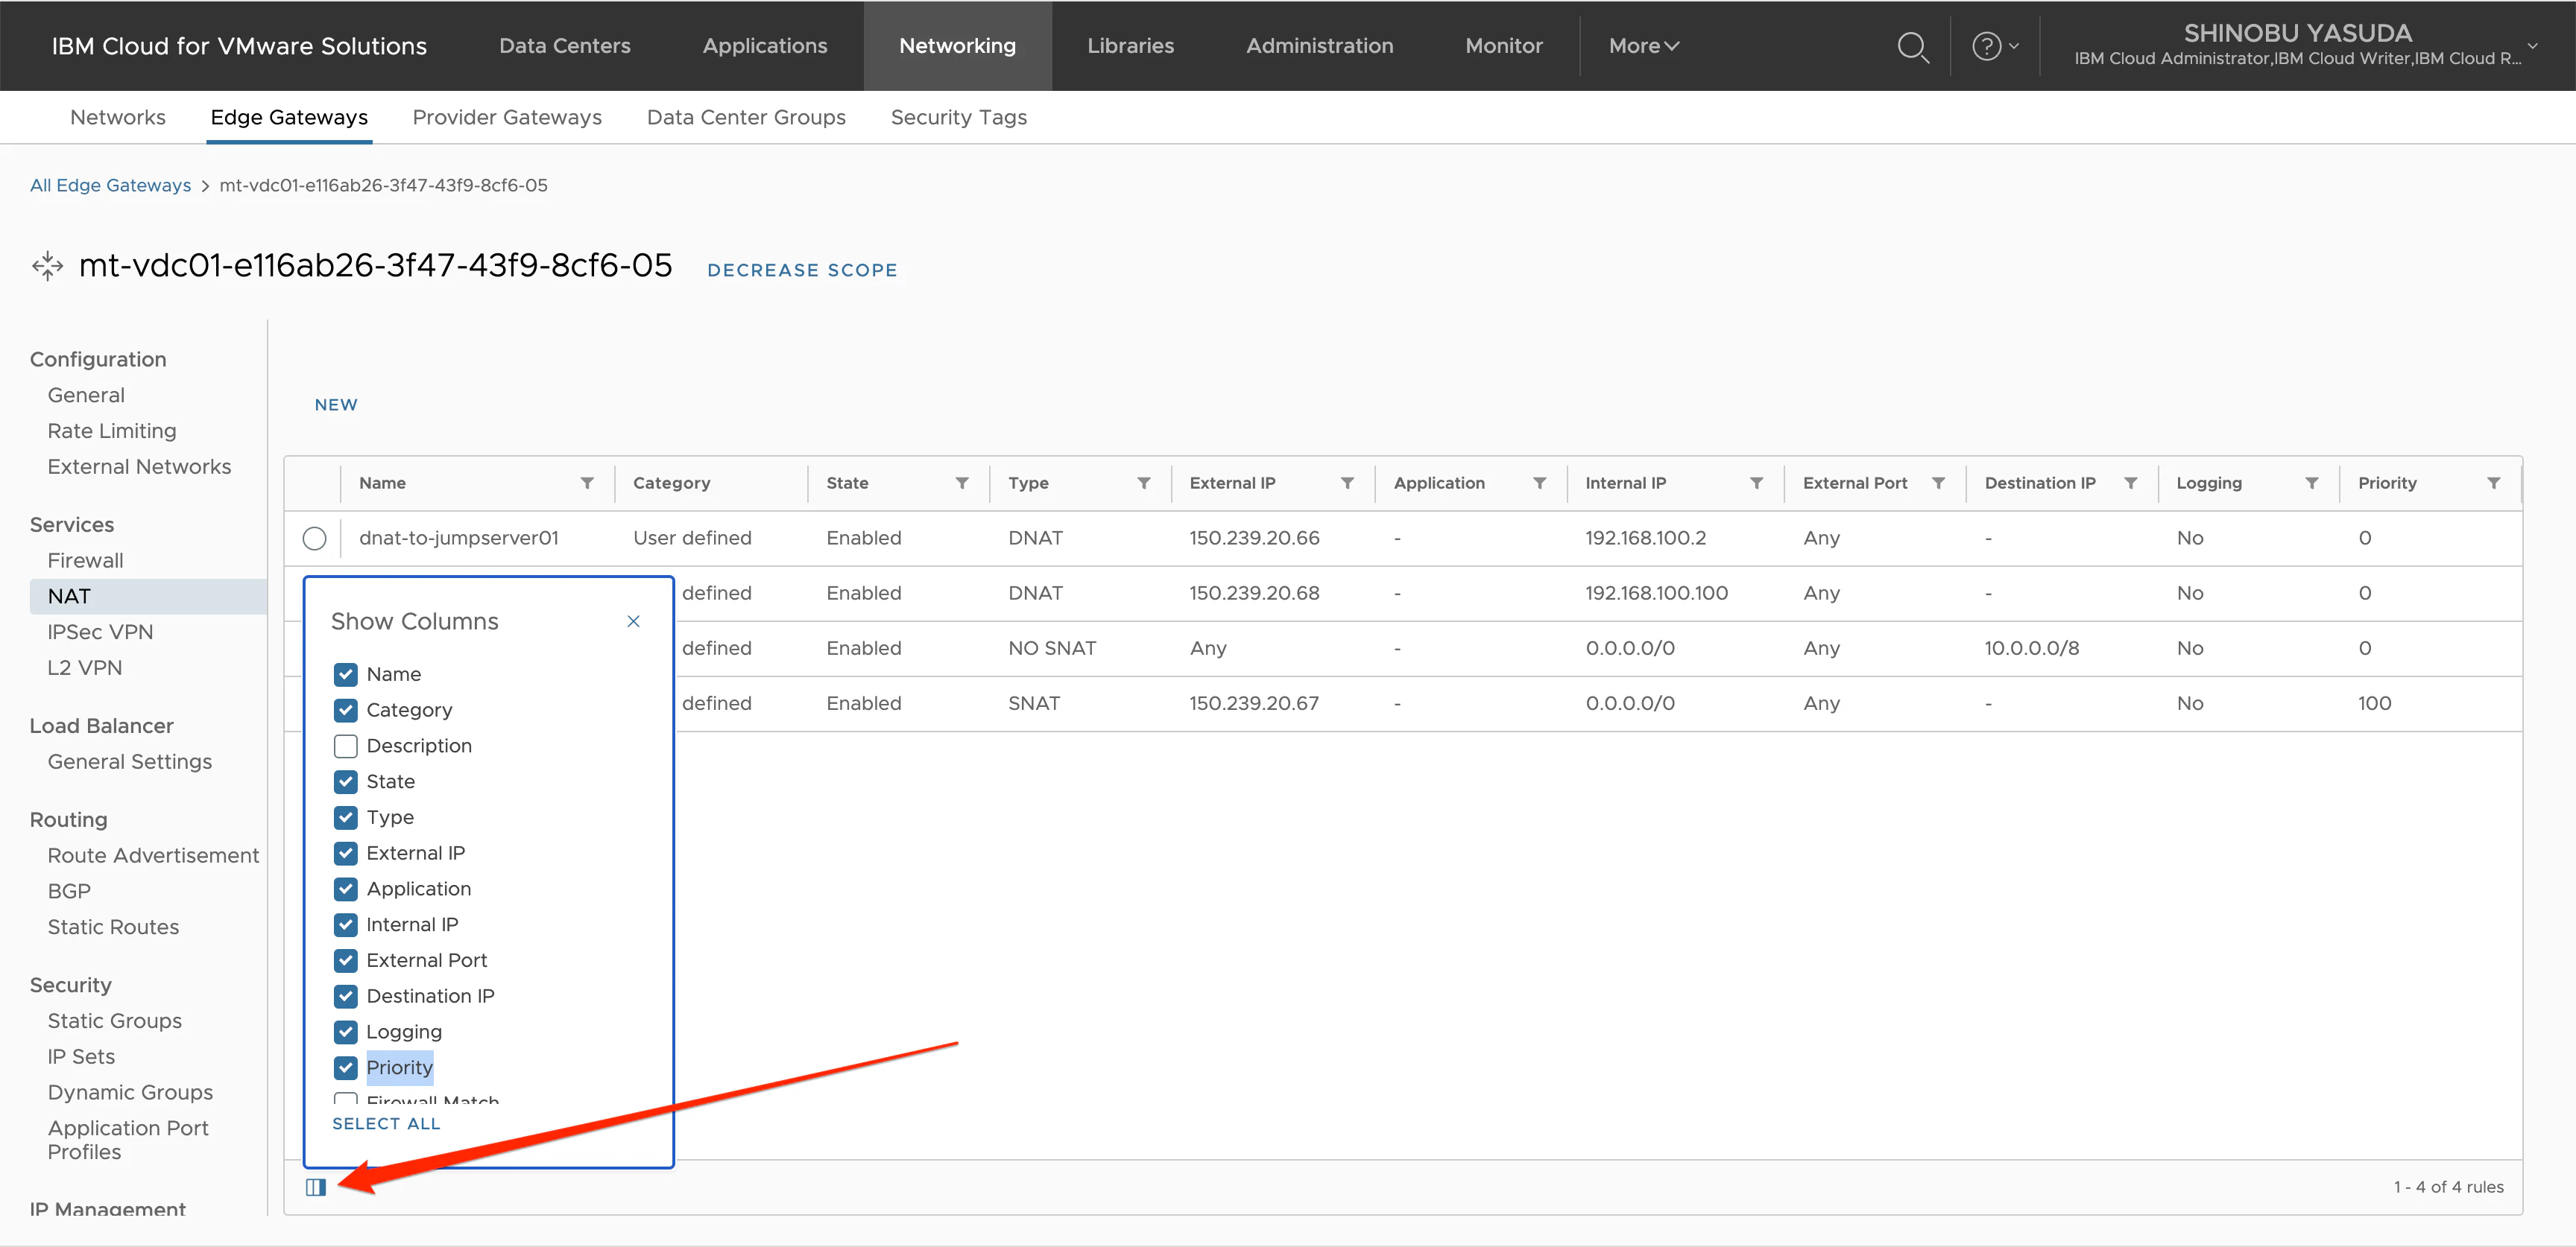Screen dimensions: 2576x1247
Task: Click NEW to create NAT rule
Action: coord(335,404)
